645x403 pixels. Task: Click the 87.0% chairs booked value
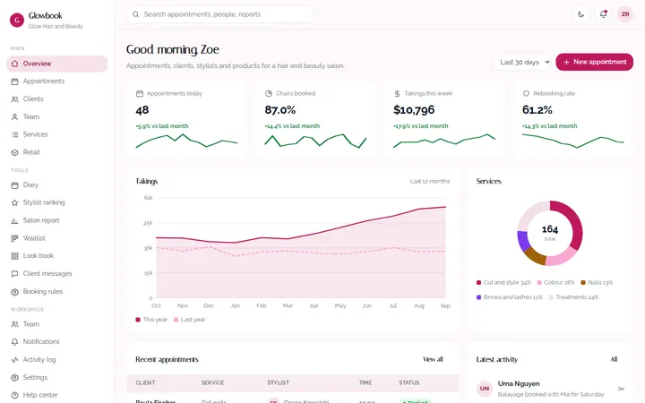280,110
